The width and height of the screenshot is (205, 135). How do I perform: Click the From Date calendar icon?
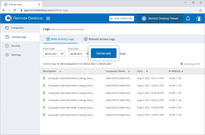point(62,54)
